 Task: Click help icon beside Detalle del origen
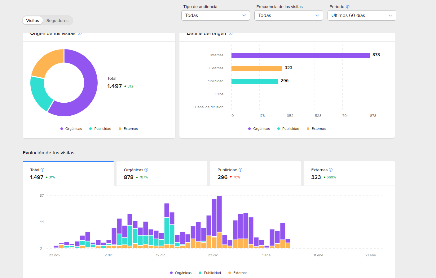231,34
